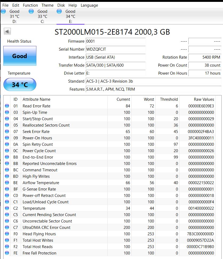The width and height of the screenshot is (223, 259).
Task: Open the Function menu
Action: click(x=30, y=5)
